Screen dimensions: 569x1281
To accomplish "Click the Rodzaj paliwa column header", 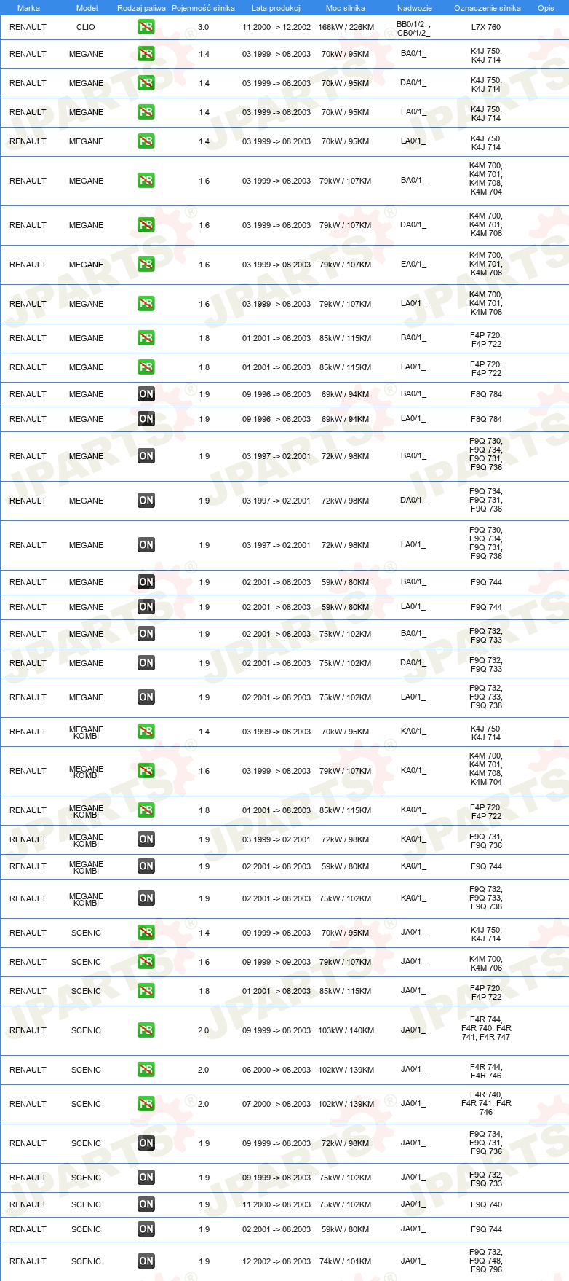I will pyautogui.click(x=141, y=8).
